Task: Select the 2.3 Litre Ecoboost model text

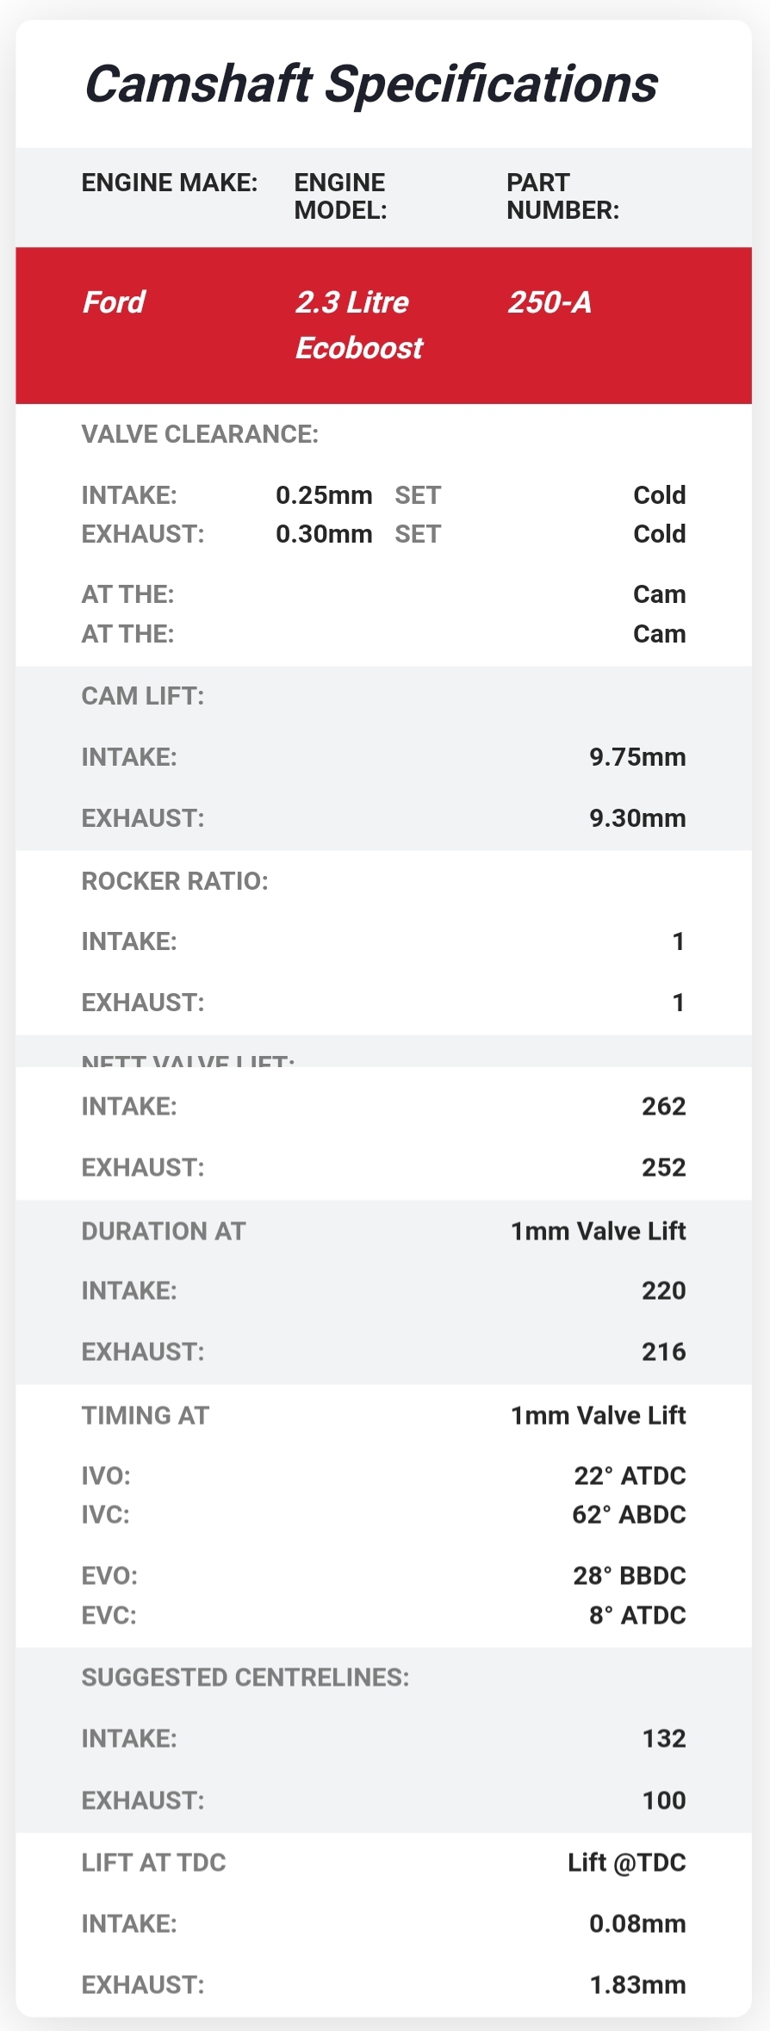Action: (x=359, y=325)
